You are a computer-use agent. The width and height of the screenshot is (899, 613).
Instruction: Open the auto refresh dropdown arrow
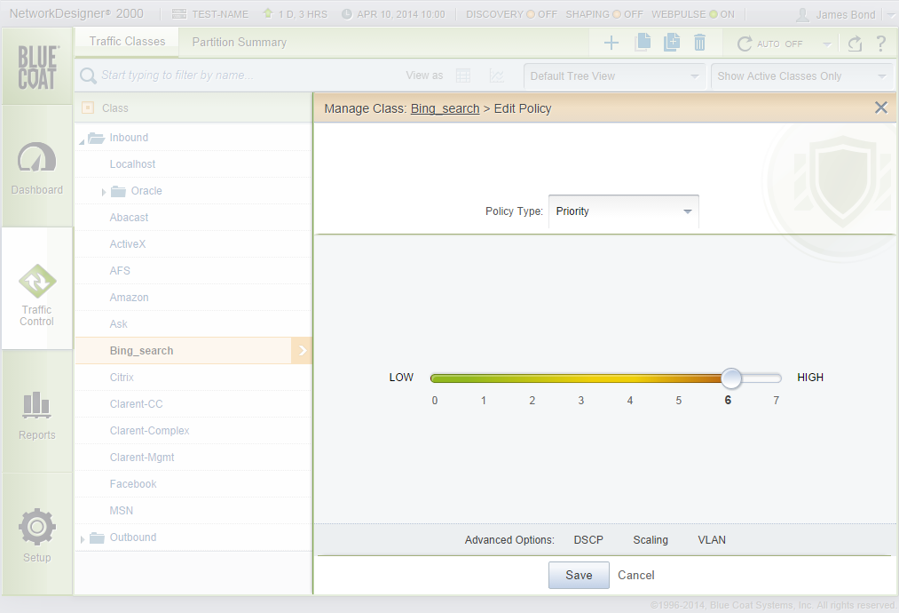click(827, 44)
